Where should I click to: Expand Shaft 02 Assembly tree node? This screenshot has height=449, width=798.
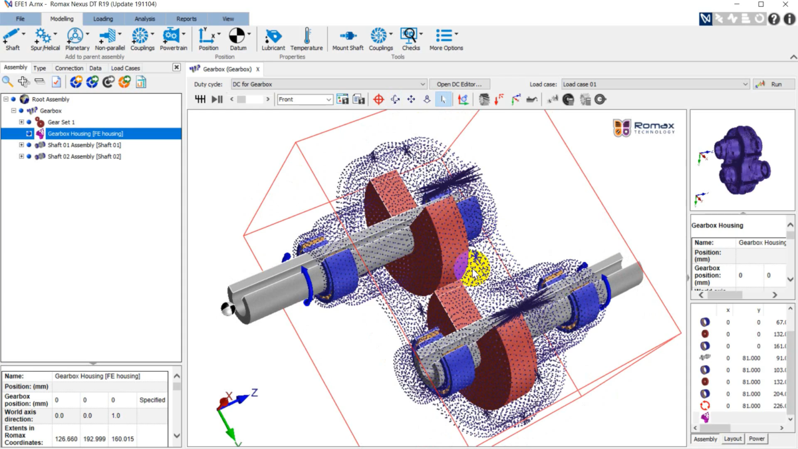[21, 156]
